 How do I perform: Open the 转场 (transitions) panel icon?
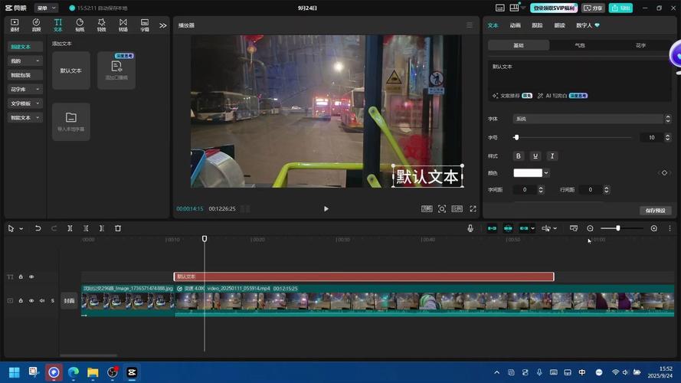coord(123,25)
